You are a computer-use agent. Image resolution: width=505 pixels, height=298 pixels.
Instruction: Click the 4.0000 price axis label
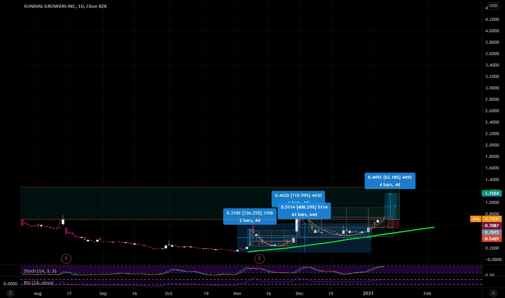coord(492,31)
